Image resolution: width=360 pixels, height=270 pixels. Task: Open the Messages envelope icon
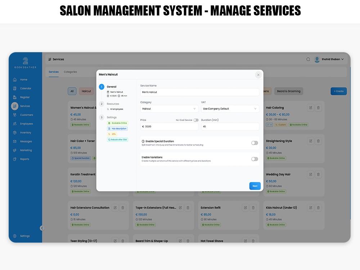pyautogui.click(x=15, y=141)
